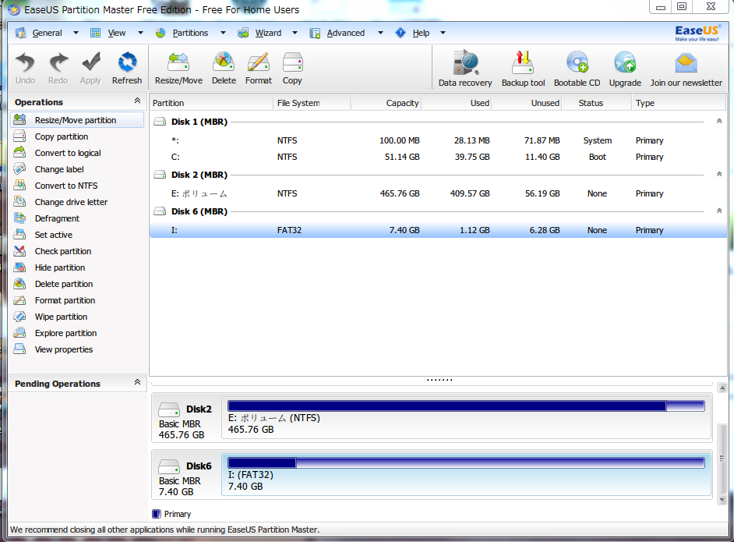Collapse the Operations panel
The width and height of the screenshot is (734, 542).
(137, 101)
